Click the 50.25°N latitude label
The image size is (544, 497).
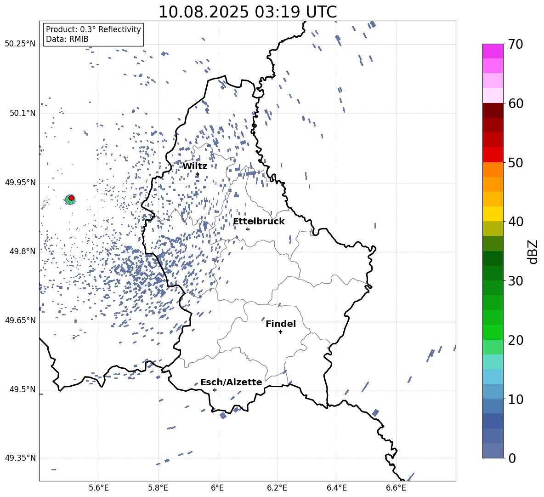click(20, 44)
